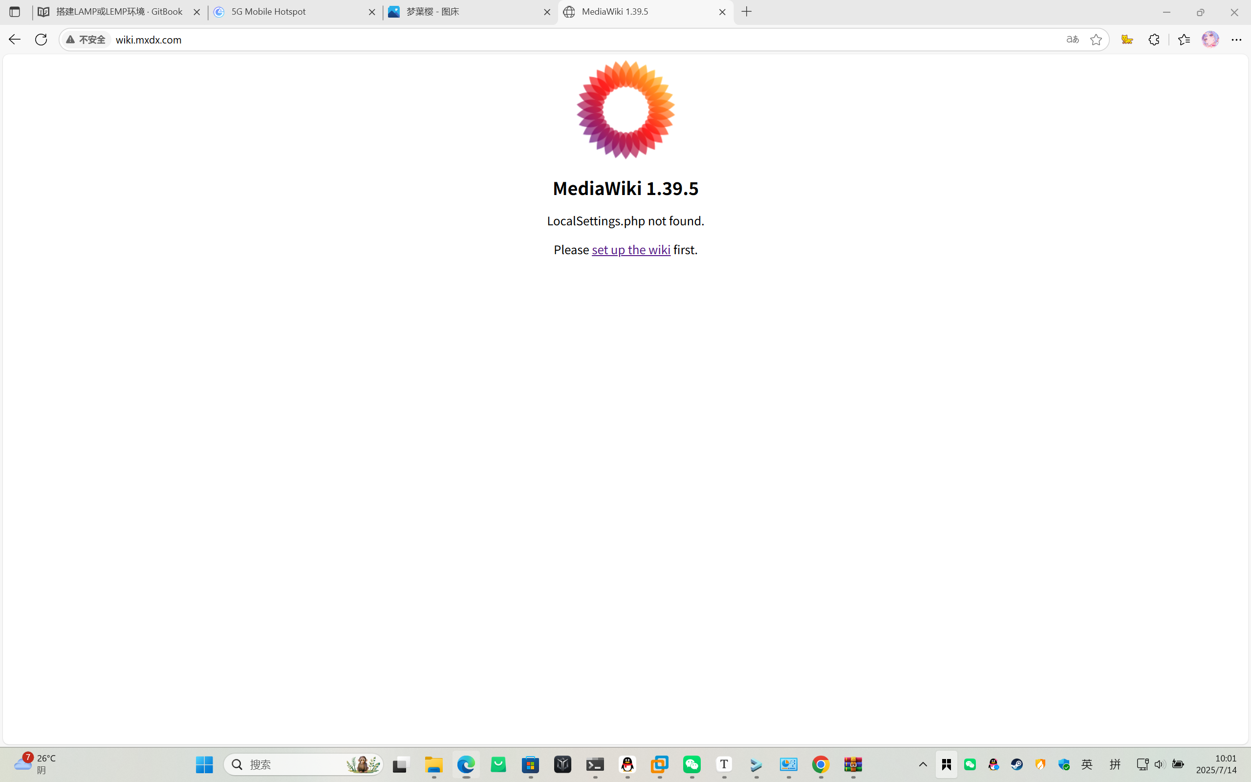Open the green smiley-bag app on taskbar
The height and width of the screenshot is (782, 1251).
[498, 764]
